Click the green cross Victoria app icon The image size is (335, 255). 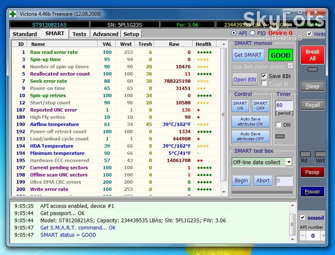[13, 14]
